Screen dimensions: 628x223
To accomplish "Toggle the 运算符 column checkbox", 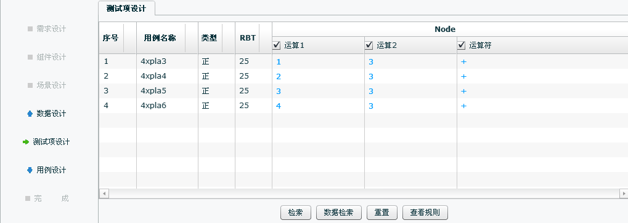I will [x=462, y=45].
